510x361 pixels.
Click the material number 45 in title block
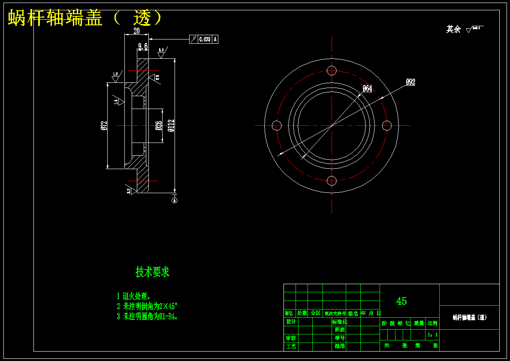coord(401,301)
